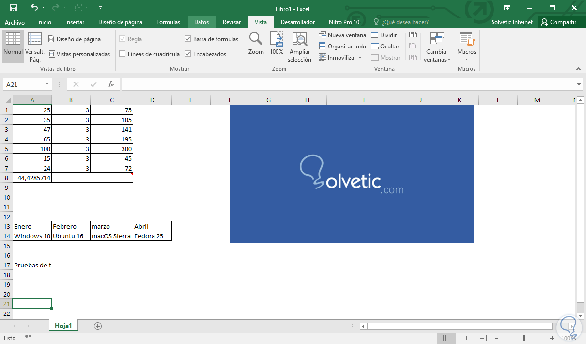Toggle Barra de fórmulas checkbox
This screenshot has height=344, width=586.
tap(188, 39)
